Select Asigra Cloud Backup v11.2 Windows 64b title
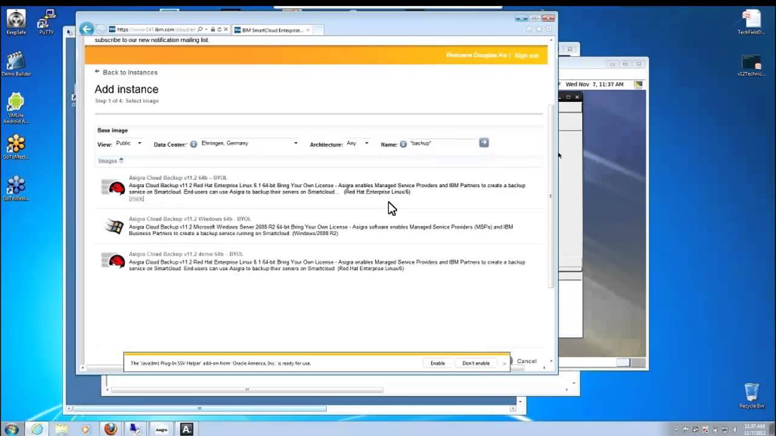This screenshot has width=776, height=436. pyautogui.click(x=190, y=219)
